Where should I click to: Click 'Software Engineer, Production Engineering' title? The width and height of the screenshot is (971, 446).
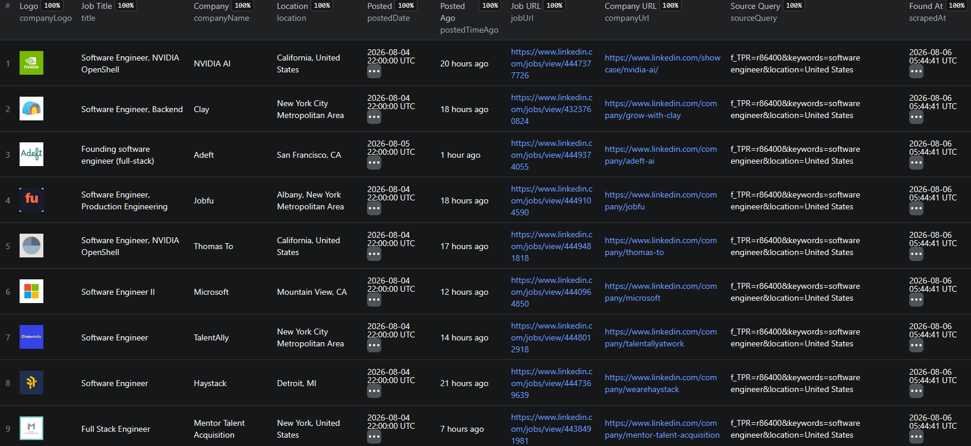point(124,200)
